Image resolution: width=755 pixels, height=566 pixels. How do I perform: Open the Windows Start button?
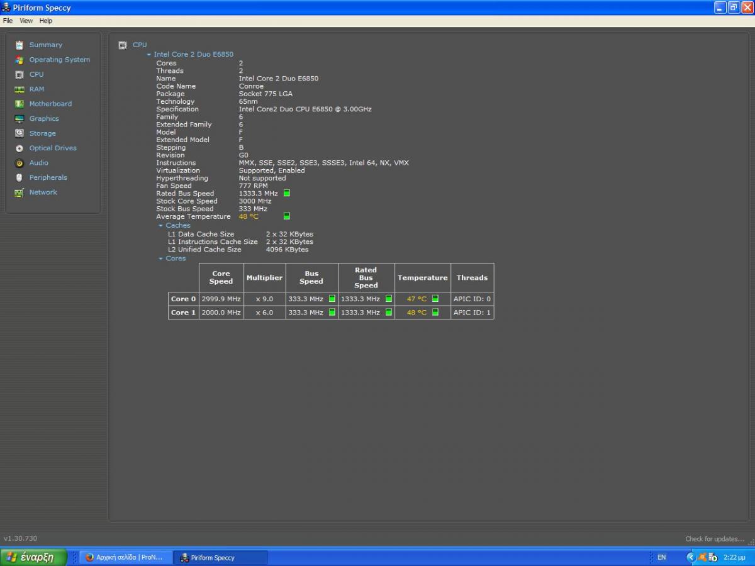[33, 557]
